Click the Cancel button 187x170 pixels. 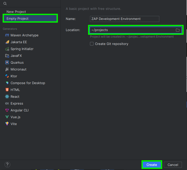click(x=173, y=165)
